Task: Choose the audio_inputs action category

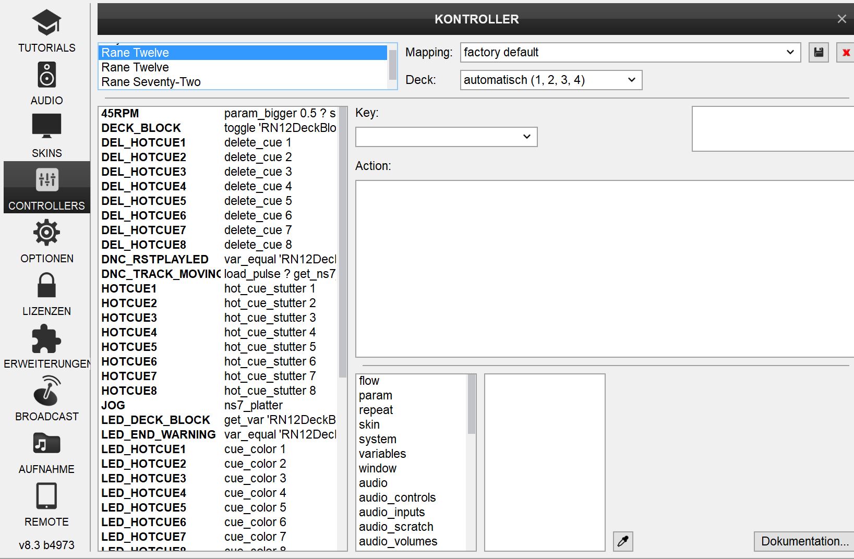Action: pos(412,512)
